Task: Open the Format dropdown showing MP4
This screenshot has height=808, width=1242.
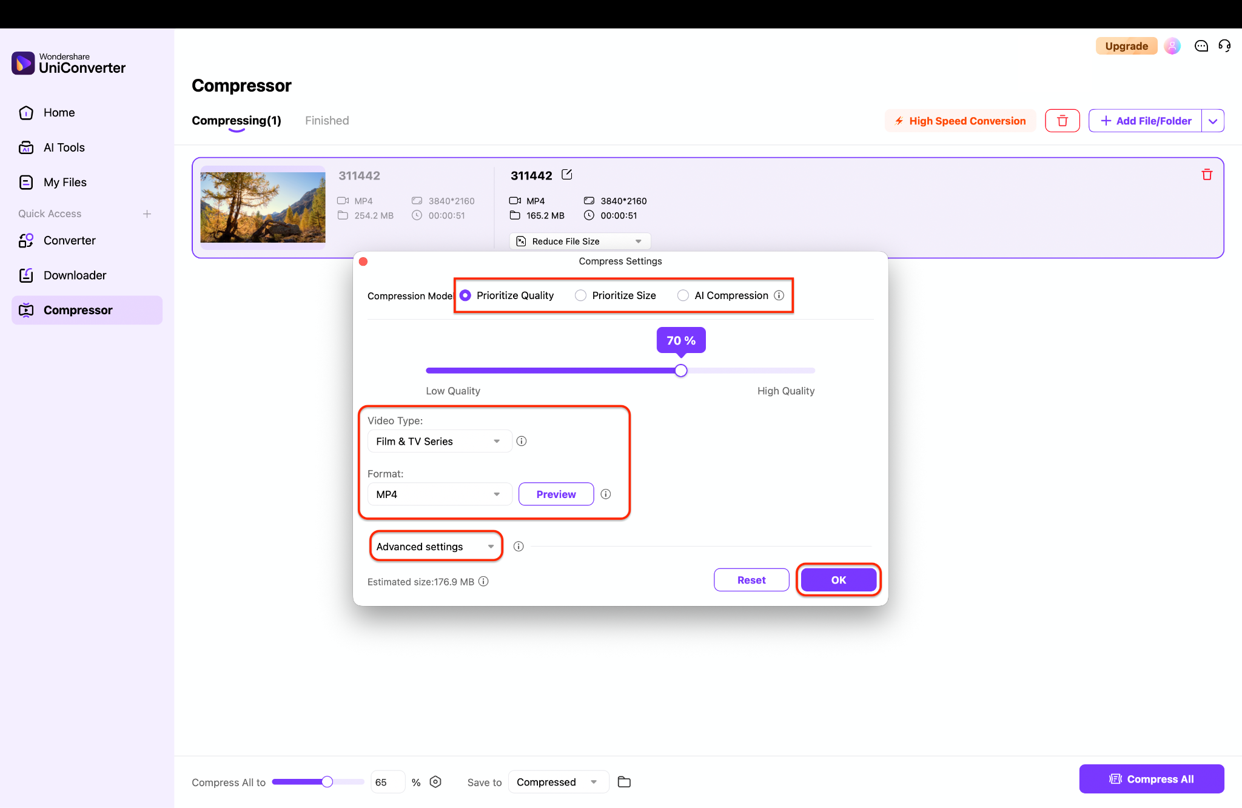Action: [439, 494]
